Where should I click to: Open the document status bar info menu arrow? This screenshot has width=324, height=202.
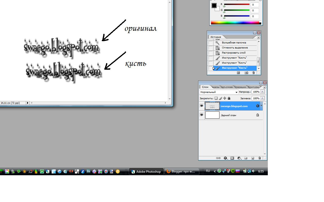pos(28,103)
